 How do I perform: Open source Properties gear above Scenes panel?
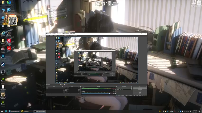pos(61,85)
